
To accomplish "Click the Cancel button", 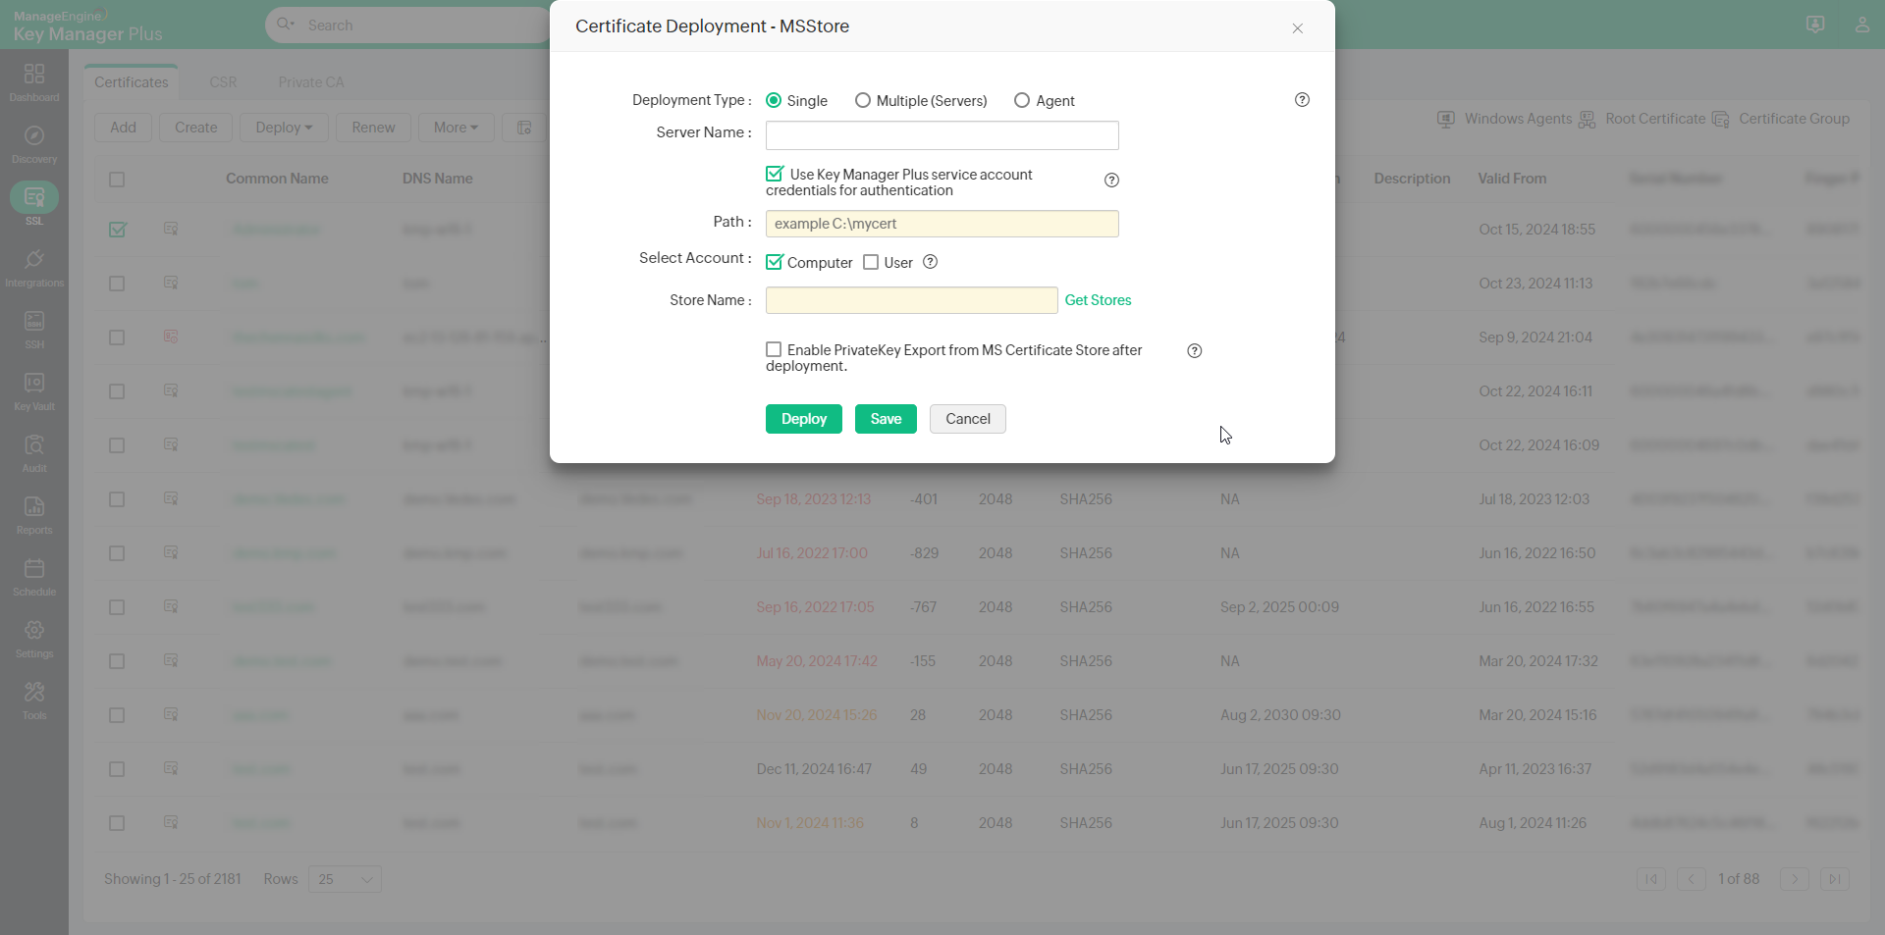I will 968,419.
